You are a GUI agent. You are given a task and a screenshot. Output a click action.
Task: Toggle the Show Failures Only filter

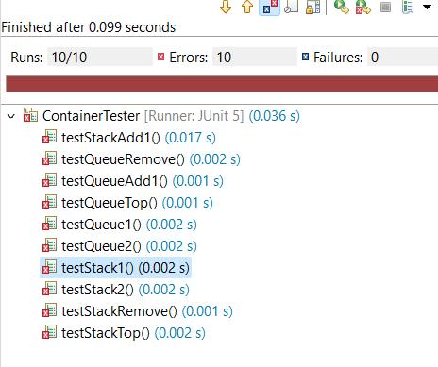click(269, 8)
